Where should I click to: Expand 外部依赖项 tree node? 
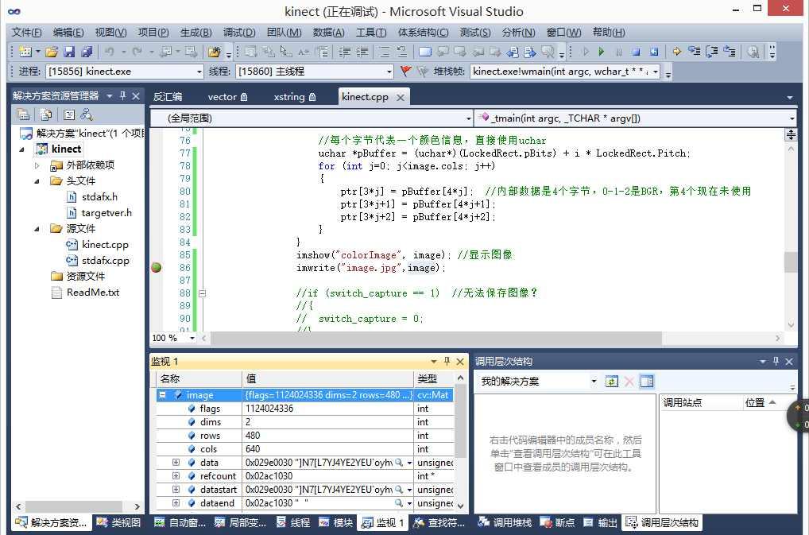tap(37, 165)
